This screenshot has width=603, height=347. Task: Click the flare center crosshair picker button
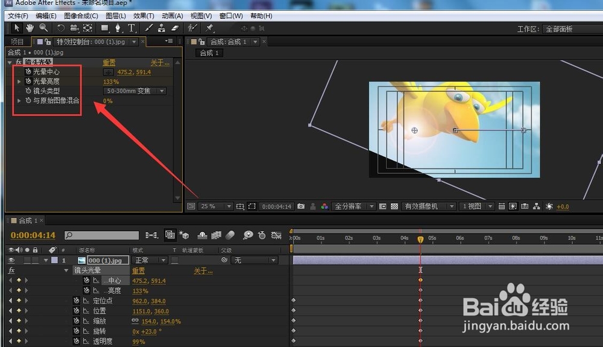pos(109,72)
